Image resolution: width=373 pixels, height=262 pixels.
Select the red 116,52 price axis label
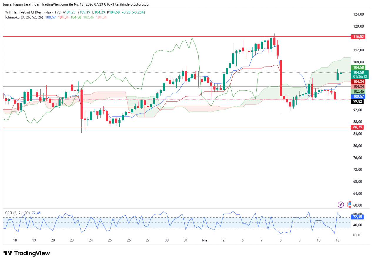358,37
